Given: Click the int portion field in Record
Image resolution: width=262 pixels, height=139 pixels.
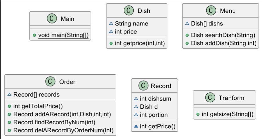Looking at the screenshot, I should 154,115.
